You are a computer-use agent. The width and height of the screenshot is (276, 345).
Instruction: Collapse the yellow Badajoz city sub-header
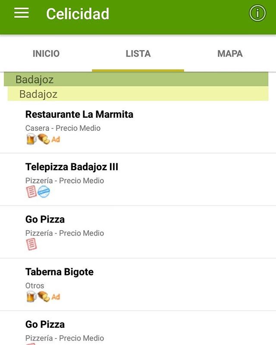pos(138,94)
